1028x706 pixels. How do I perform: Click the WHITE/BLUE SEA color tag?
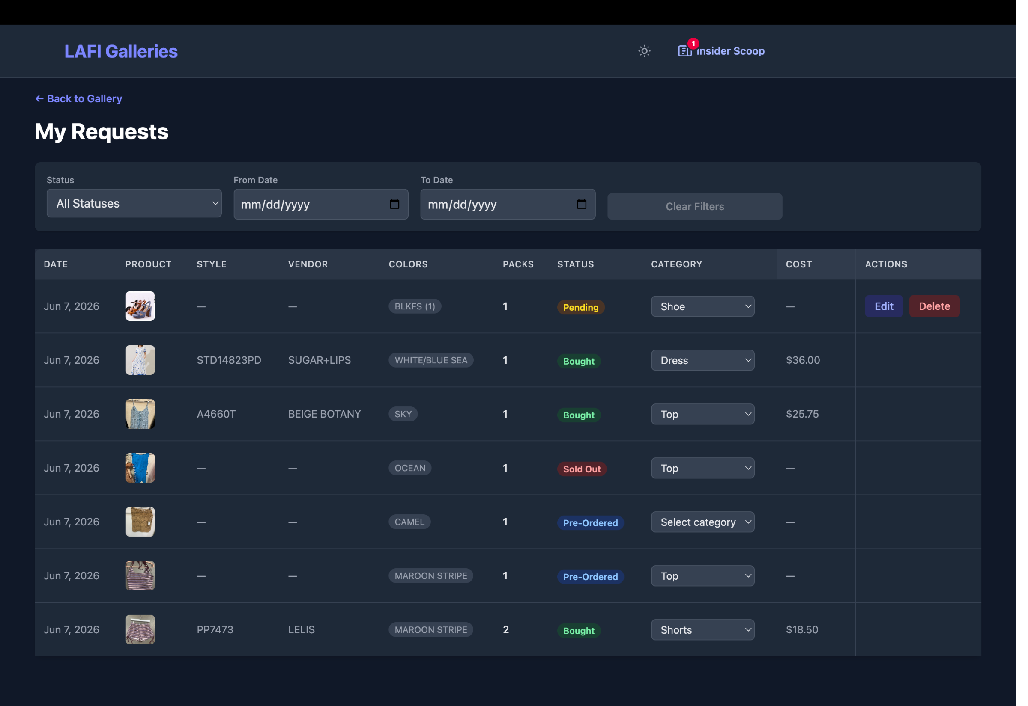(x=431, y=361)
